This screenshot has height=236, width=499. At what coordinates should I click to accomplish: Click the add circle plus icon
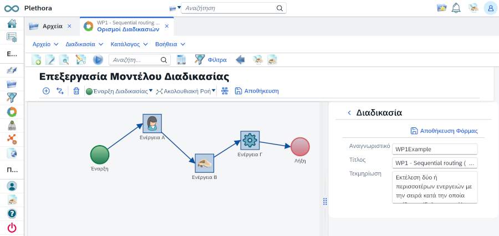[46, 91]
